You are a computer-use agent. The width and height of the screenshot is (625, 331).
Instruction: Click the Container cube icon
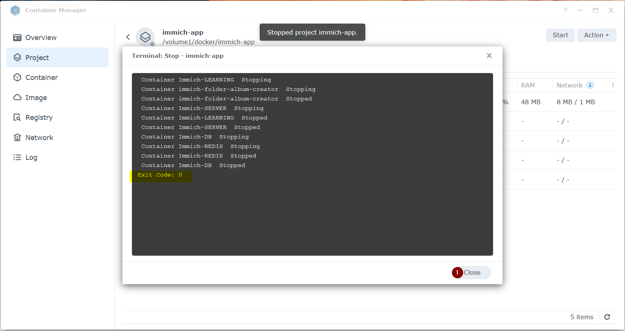pyautogui.click(x=17, y=78)
